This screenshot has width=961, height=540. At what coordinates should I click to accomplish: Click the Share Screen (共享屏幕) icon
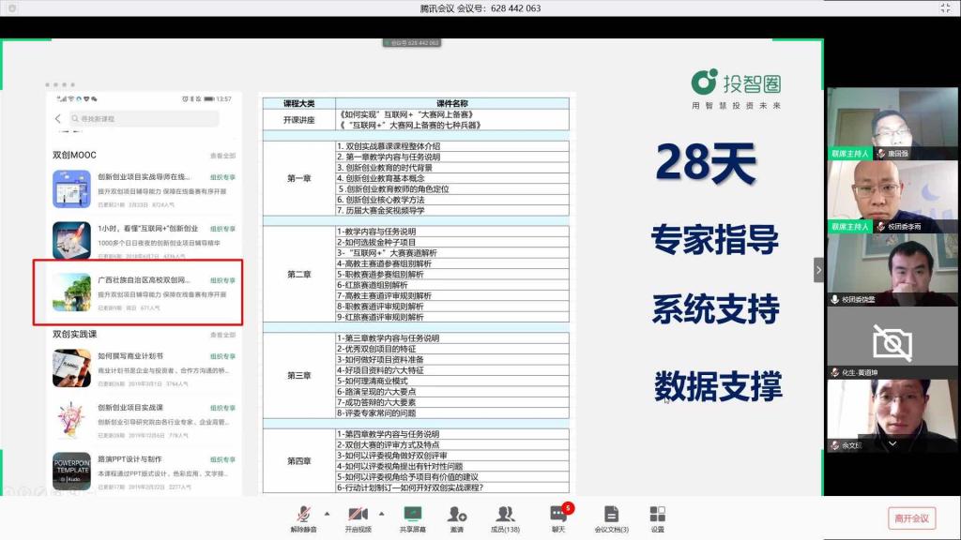[412, 515]
